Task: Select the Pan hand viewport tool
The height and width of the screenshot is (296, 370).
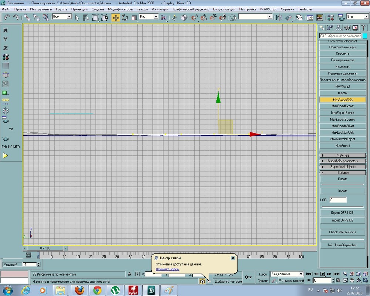Action: pos(351,281)
